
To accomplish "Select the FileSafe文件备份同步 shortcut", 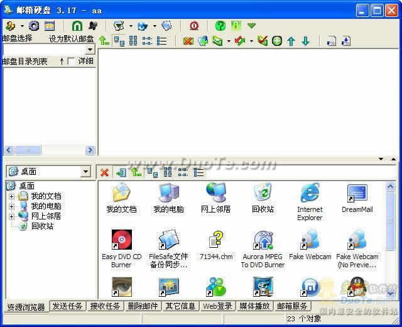I will click(x=168, y=249).
